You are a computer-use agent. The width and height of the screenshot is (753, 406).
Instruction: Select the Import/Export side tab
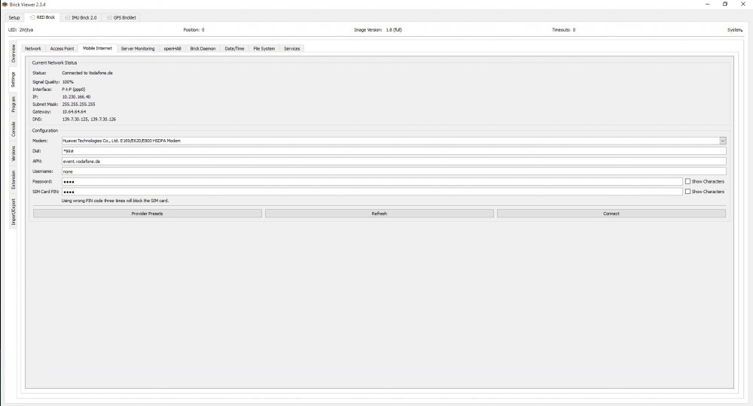pos(14,212)
